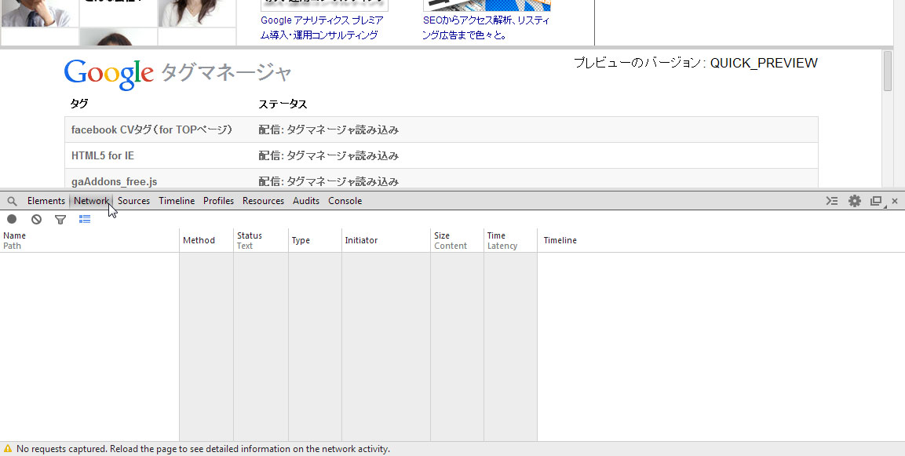Click the Timeline column header

721,240
